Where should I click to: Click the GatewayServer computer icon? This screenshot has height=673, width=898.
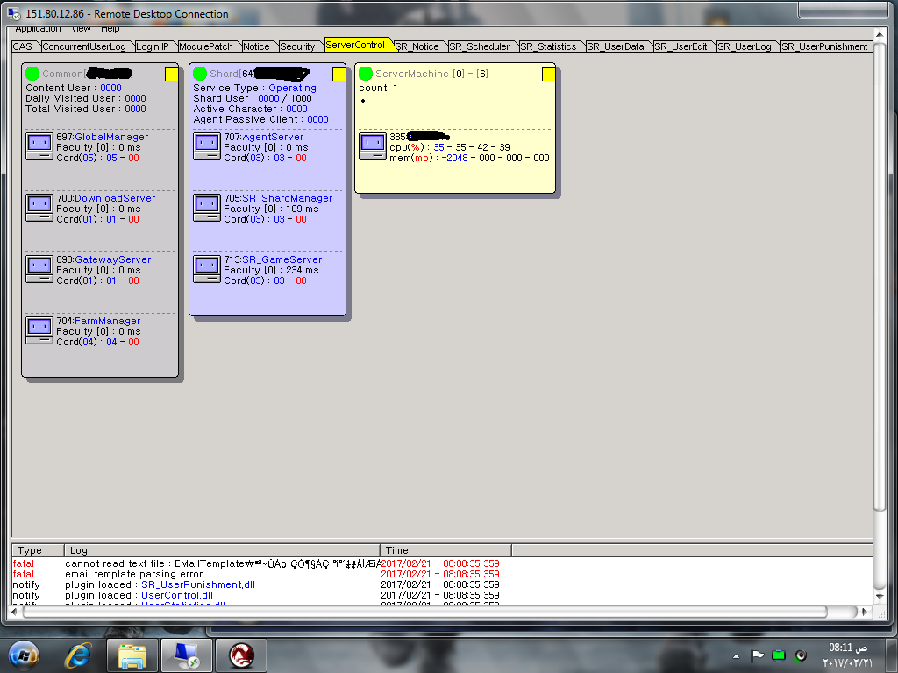pos(39,269)
